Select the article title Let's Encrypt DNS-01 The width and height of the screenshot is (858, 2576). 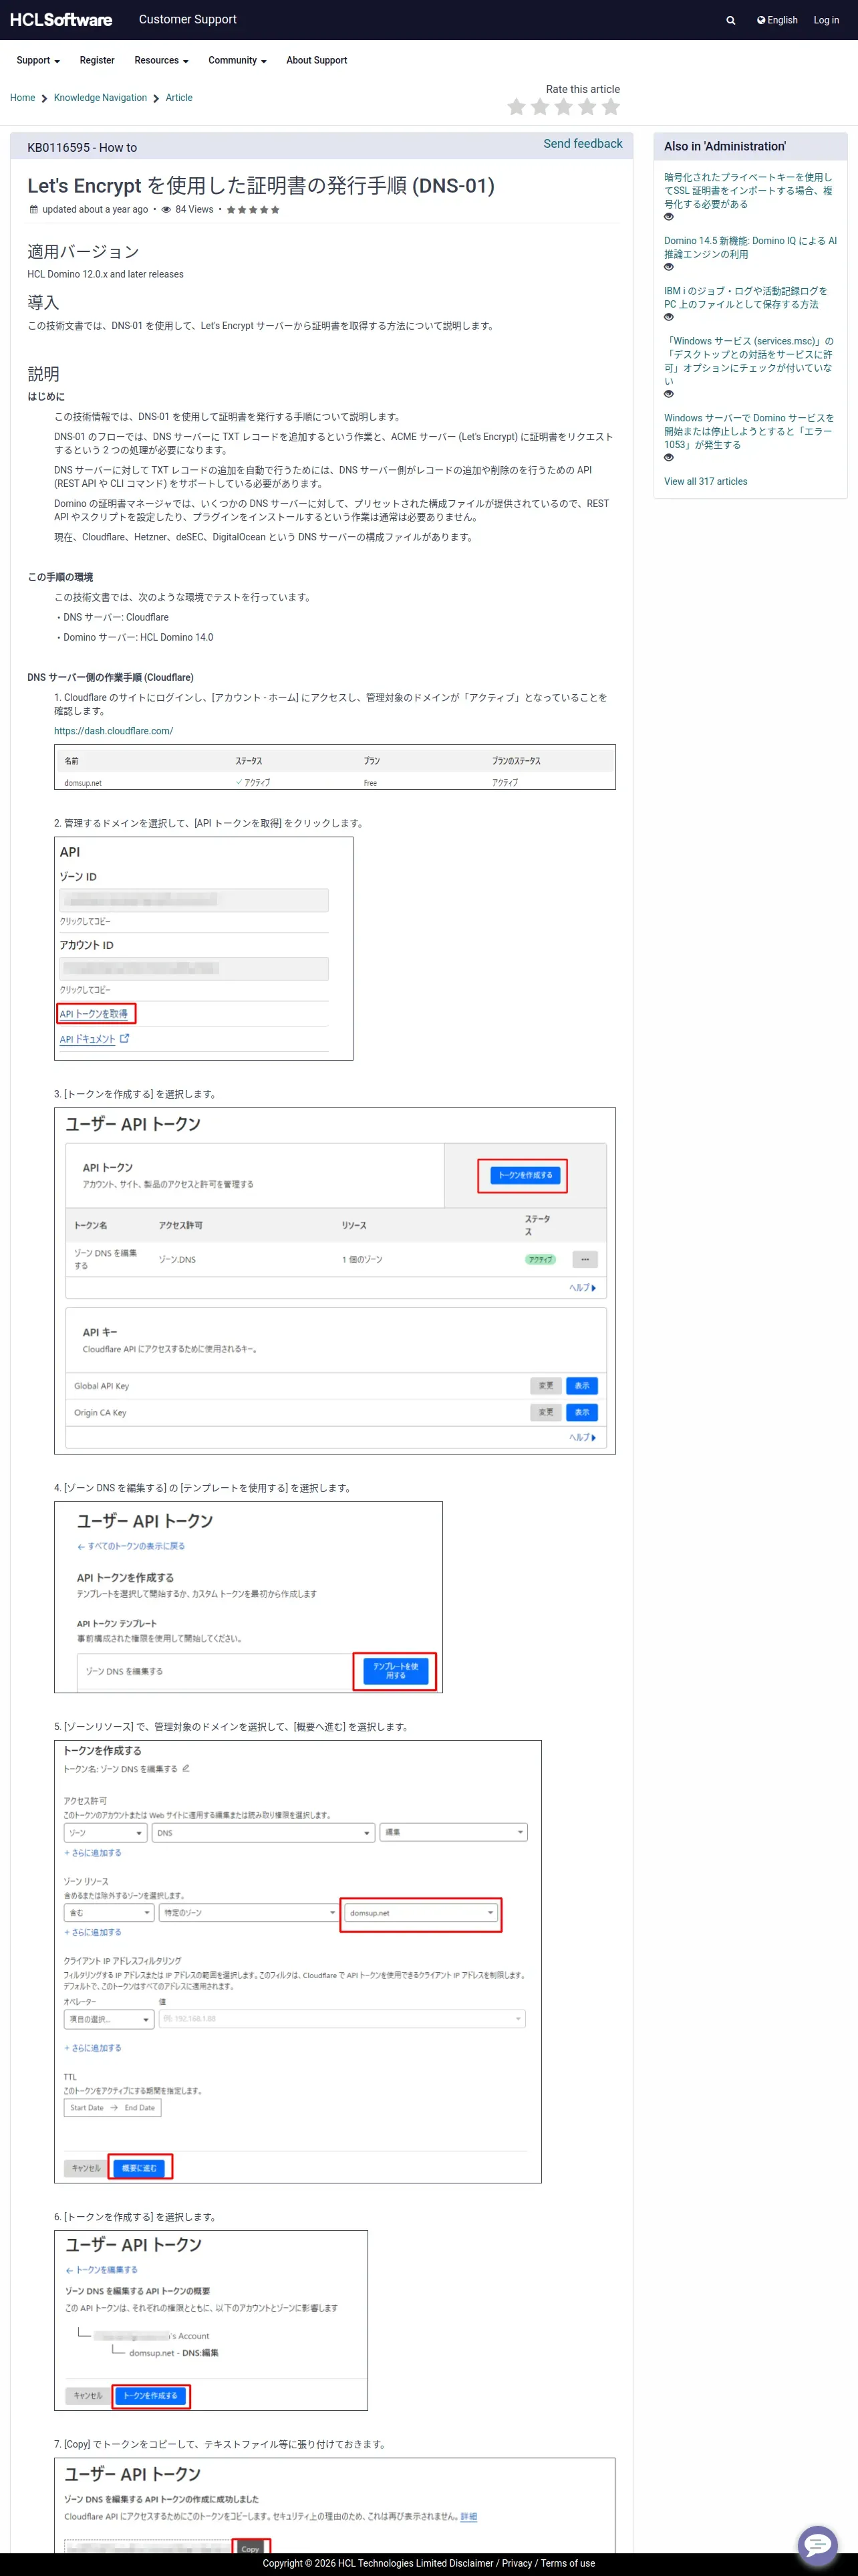coord(261,186)
